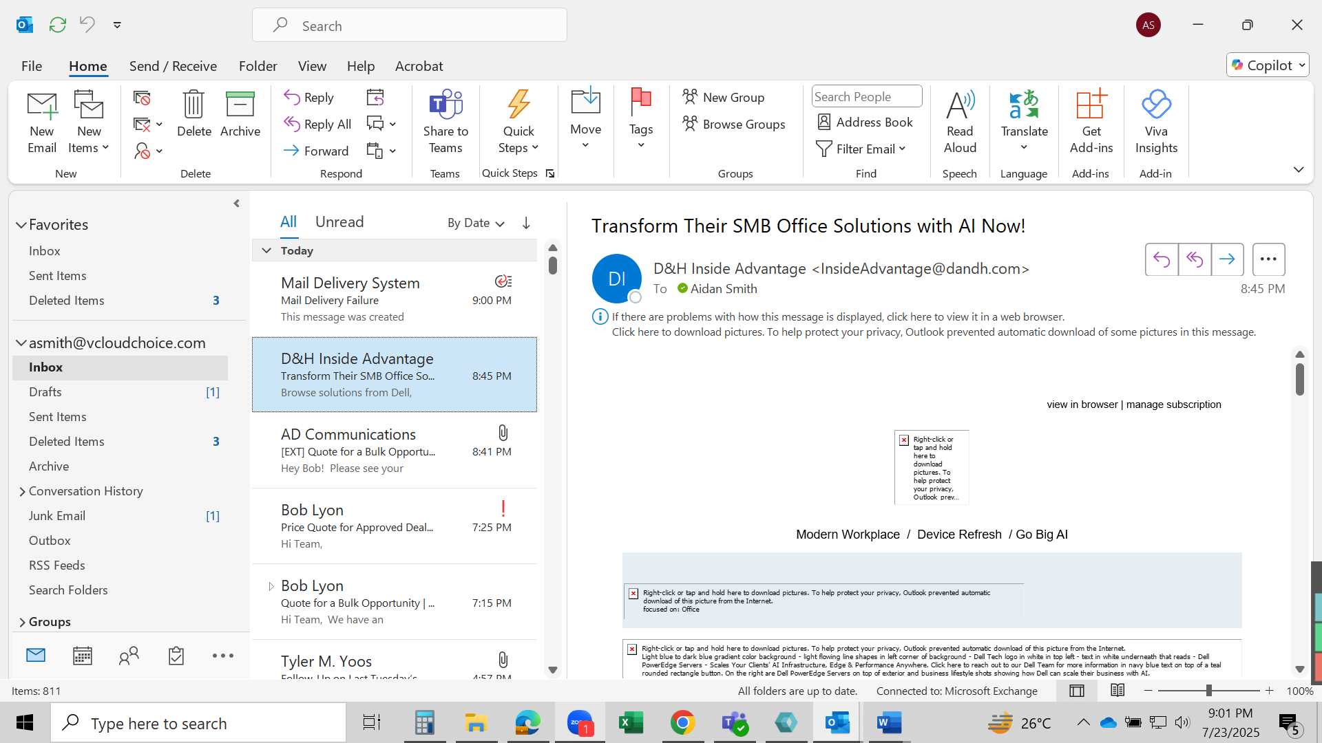This screenshot has height=743, width=1322.
Task: Open Google Chrome from the taskbar
Action: [x=682, y=723]
